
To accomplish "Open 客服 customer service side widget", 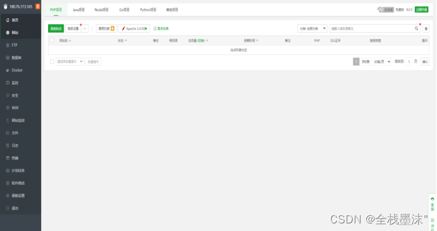I will 433,204.
